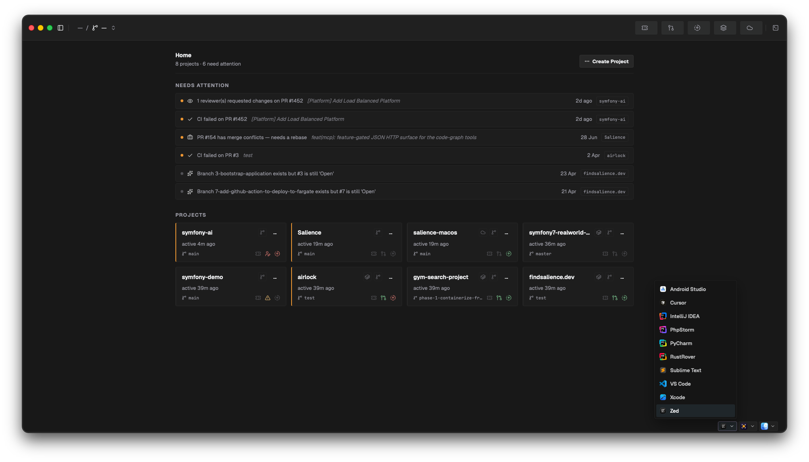This screenshot has height=462, width=809.
Task: Click the branch icon on the symfony-ai card header
Action: coord(262,233)
